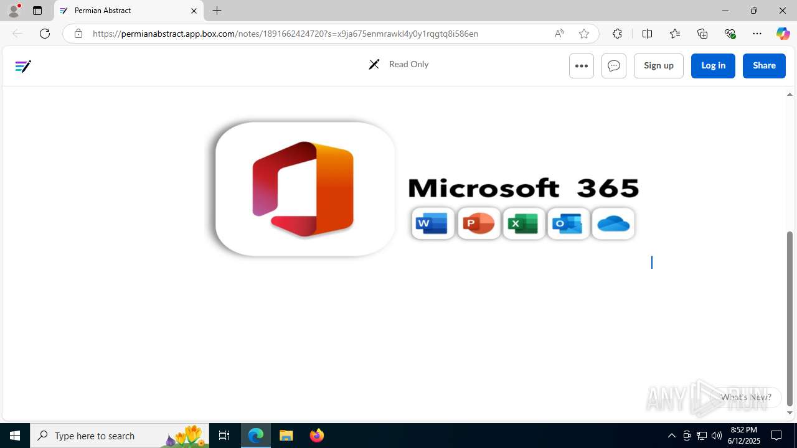Close the Permian Abstract tab
Image resolution: width=797 pixels, height=448 pixels.
(x=194, y=11)
